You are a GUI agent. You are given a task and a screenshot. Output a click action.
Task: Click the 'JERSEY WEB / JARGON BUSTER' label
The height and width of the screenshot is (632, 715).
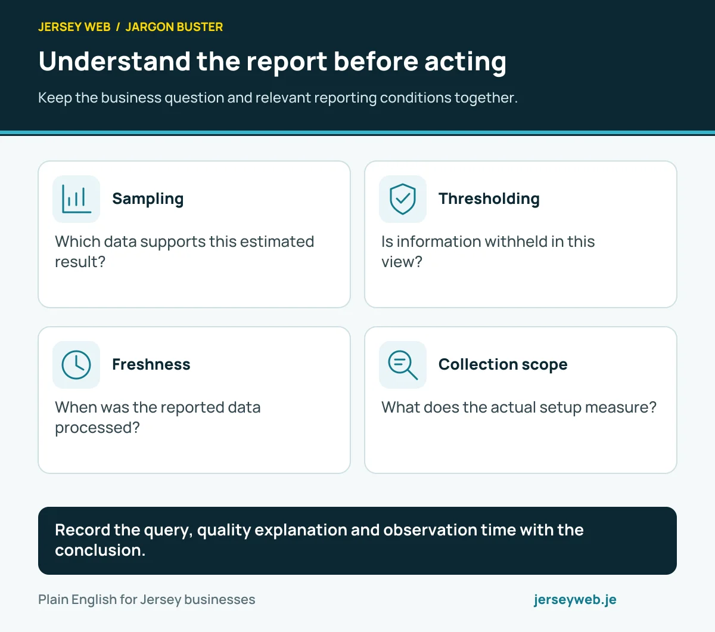tap(130, 27)
